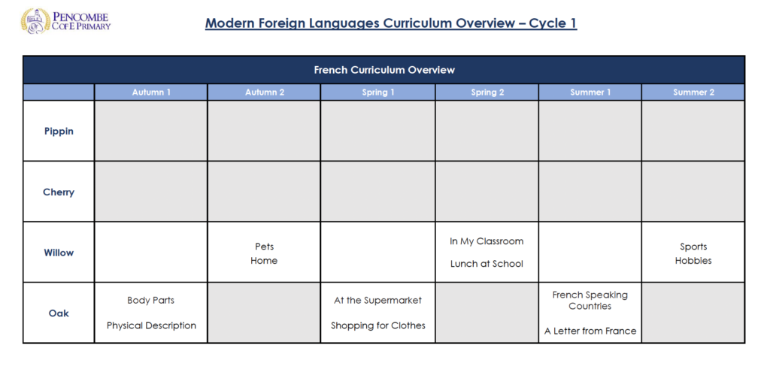Select the Spring 1 column header

[377, 92]
